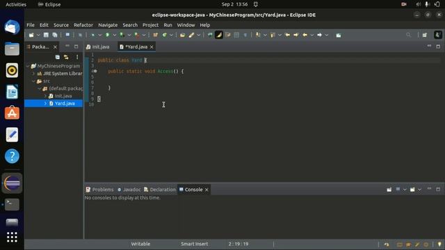This screenshot has height=250, width=445.
Task: Toggle Block Selection mode button
Action: click(x=236, y=35)
